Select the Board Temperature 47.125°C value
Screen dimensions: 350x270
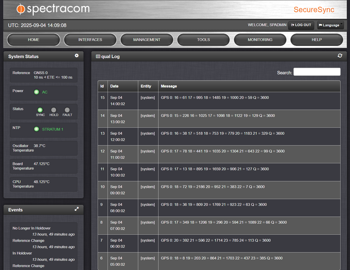point(41,164)
